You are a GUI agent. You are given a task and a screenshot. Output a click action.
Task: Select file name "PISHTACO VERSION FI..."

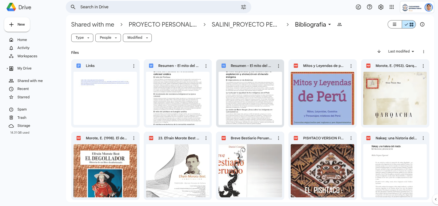coord(323,138)
